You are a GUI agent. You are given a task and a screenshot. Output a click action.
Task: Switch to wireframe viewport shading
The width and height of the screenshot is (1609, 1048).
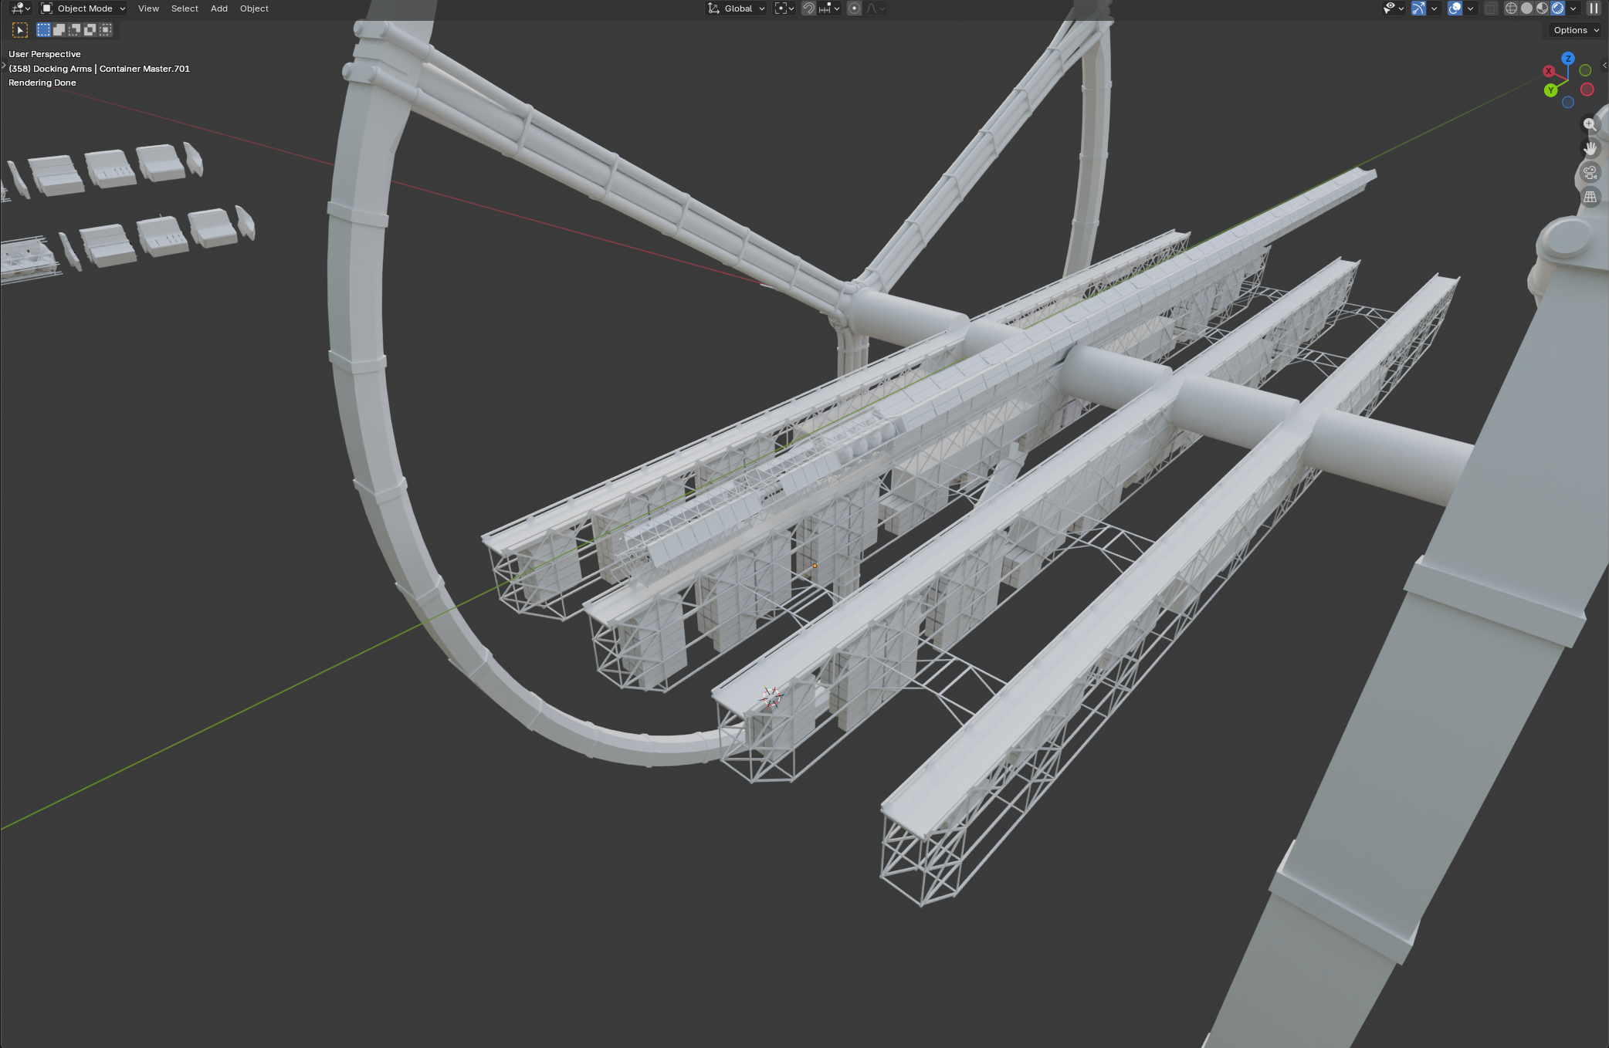(x=1511, y=8)
